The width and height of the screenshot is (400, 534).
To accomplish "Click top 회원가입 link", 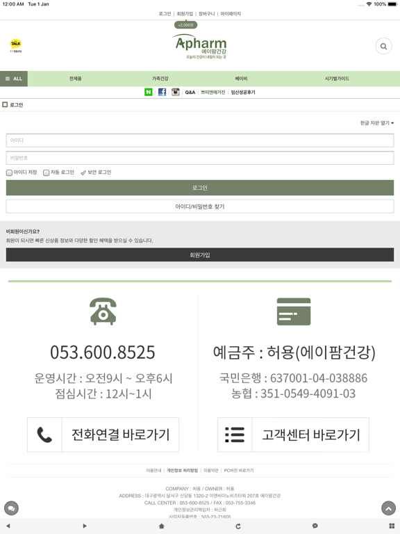I will pos(185,14).
